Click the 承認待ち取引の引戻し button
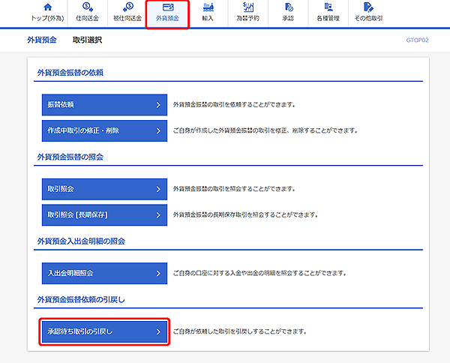 pos(104,331)
